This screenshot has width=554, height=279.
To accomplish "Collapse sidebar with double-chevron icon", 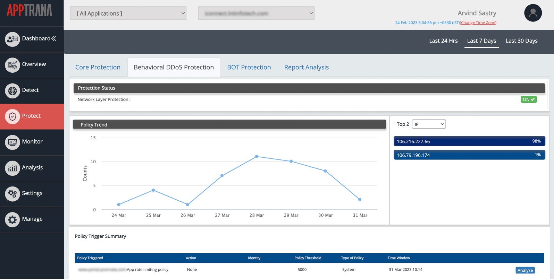I will [54, 38].
